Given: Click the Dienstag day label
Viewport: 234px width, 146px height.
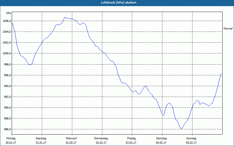Looking at the screenshot, I should point(41,138).
